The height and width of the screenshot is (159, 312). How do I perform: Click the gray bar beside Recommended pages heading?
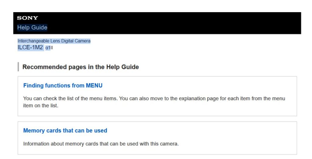18,67
